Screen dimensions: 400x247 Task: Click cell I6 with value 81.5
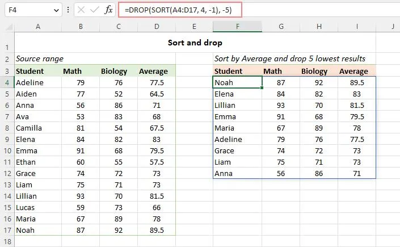[x=357, y=105]
